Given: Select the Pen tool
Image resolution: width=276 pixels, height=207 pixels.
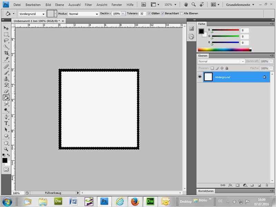Looking at the screenshot, I should 6,117.
